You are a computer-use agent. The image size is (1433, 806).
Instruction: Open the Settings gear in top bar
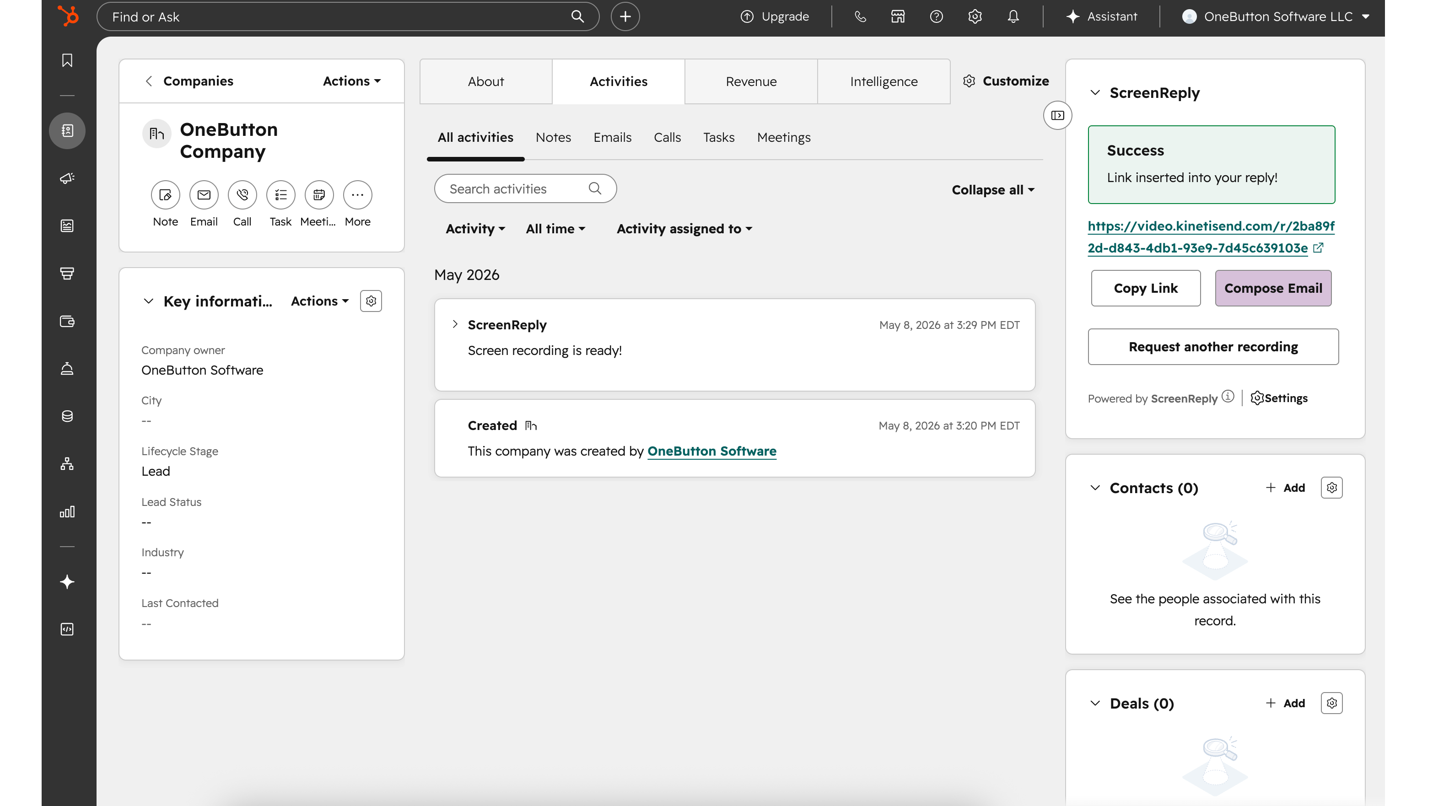pos(975,16)
